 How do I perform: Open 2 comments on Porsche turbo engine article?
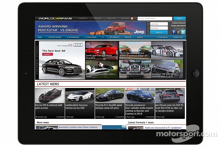[150, 117]
